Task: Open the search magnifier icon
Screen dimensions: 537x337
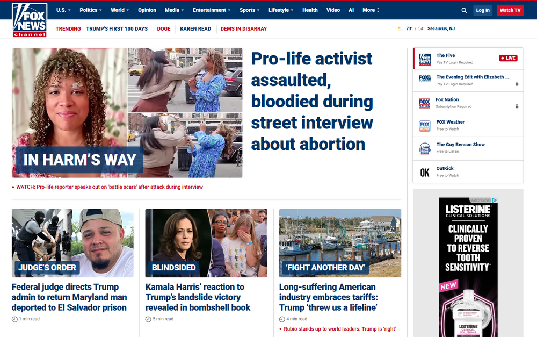Action: pyautogui.click(x=464, y=10)
